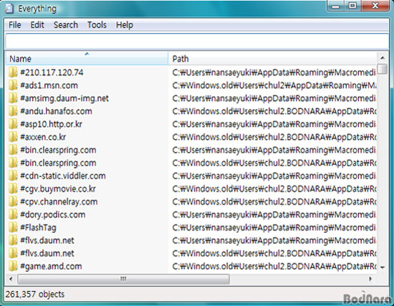Click the search text input field

pyautogui.click(x=197, y=41)
